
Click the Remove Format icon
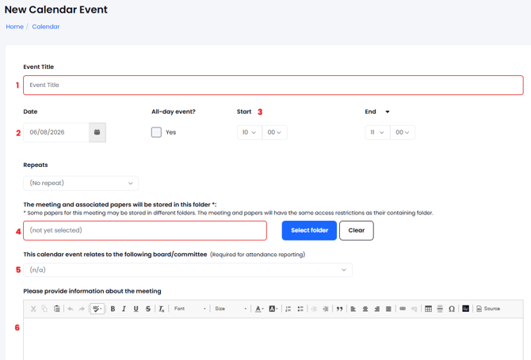(x=162, y=309)
